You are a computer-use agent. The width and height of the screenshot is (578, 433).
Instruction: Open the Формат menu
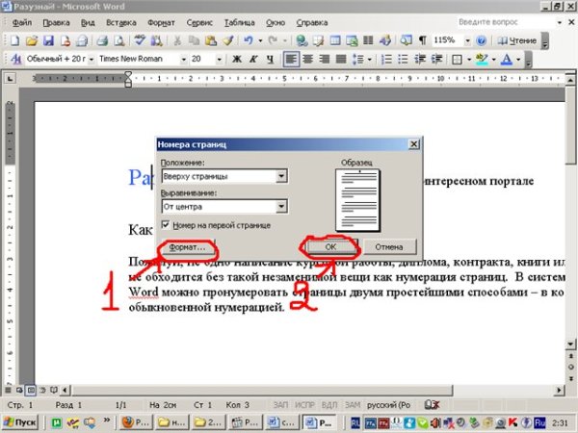pyautogui.click(x=161, y=22)
